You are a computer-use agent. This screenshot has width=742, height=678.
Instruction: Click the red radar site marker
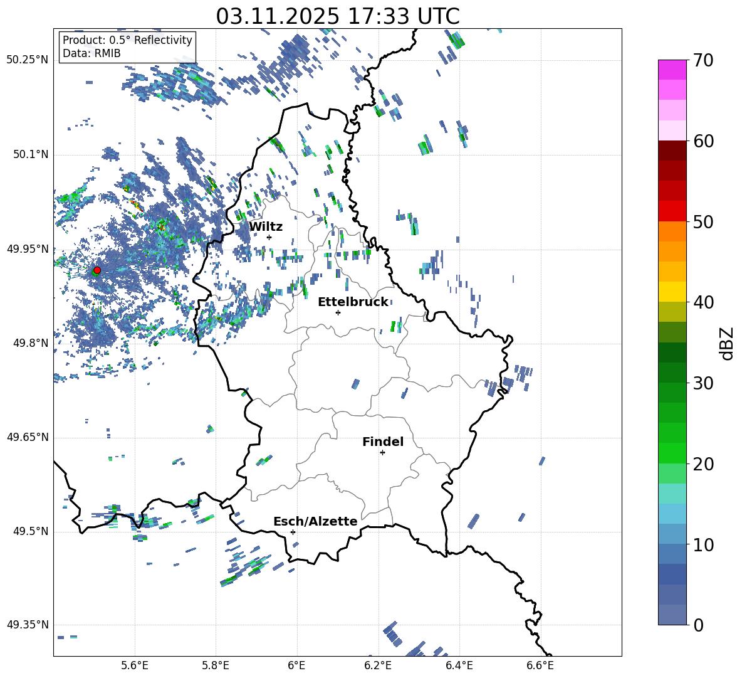[x=97, y=270]
